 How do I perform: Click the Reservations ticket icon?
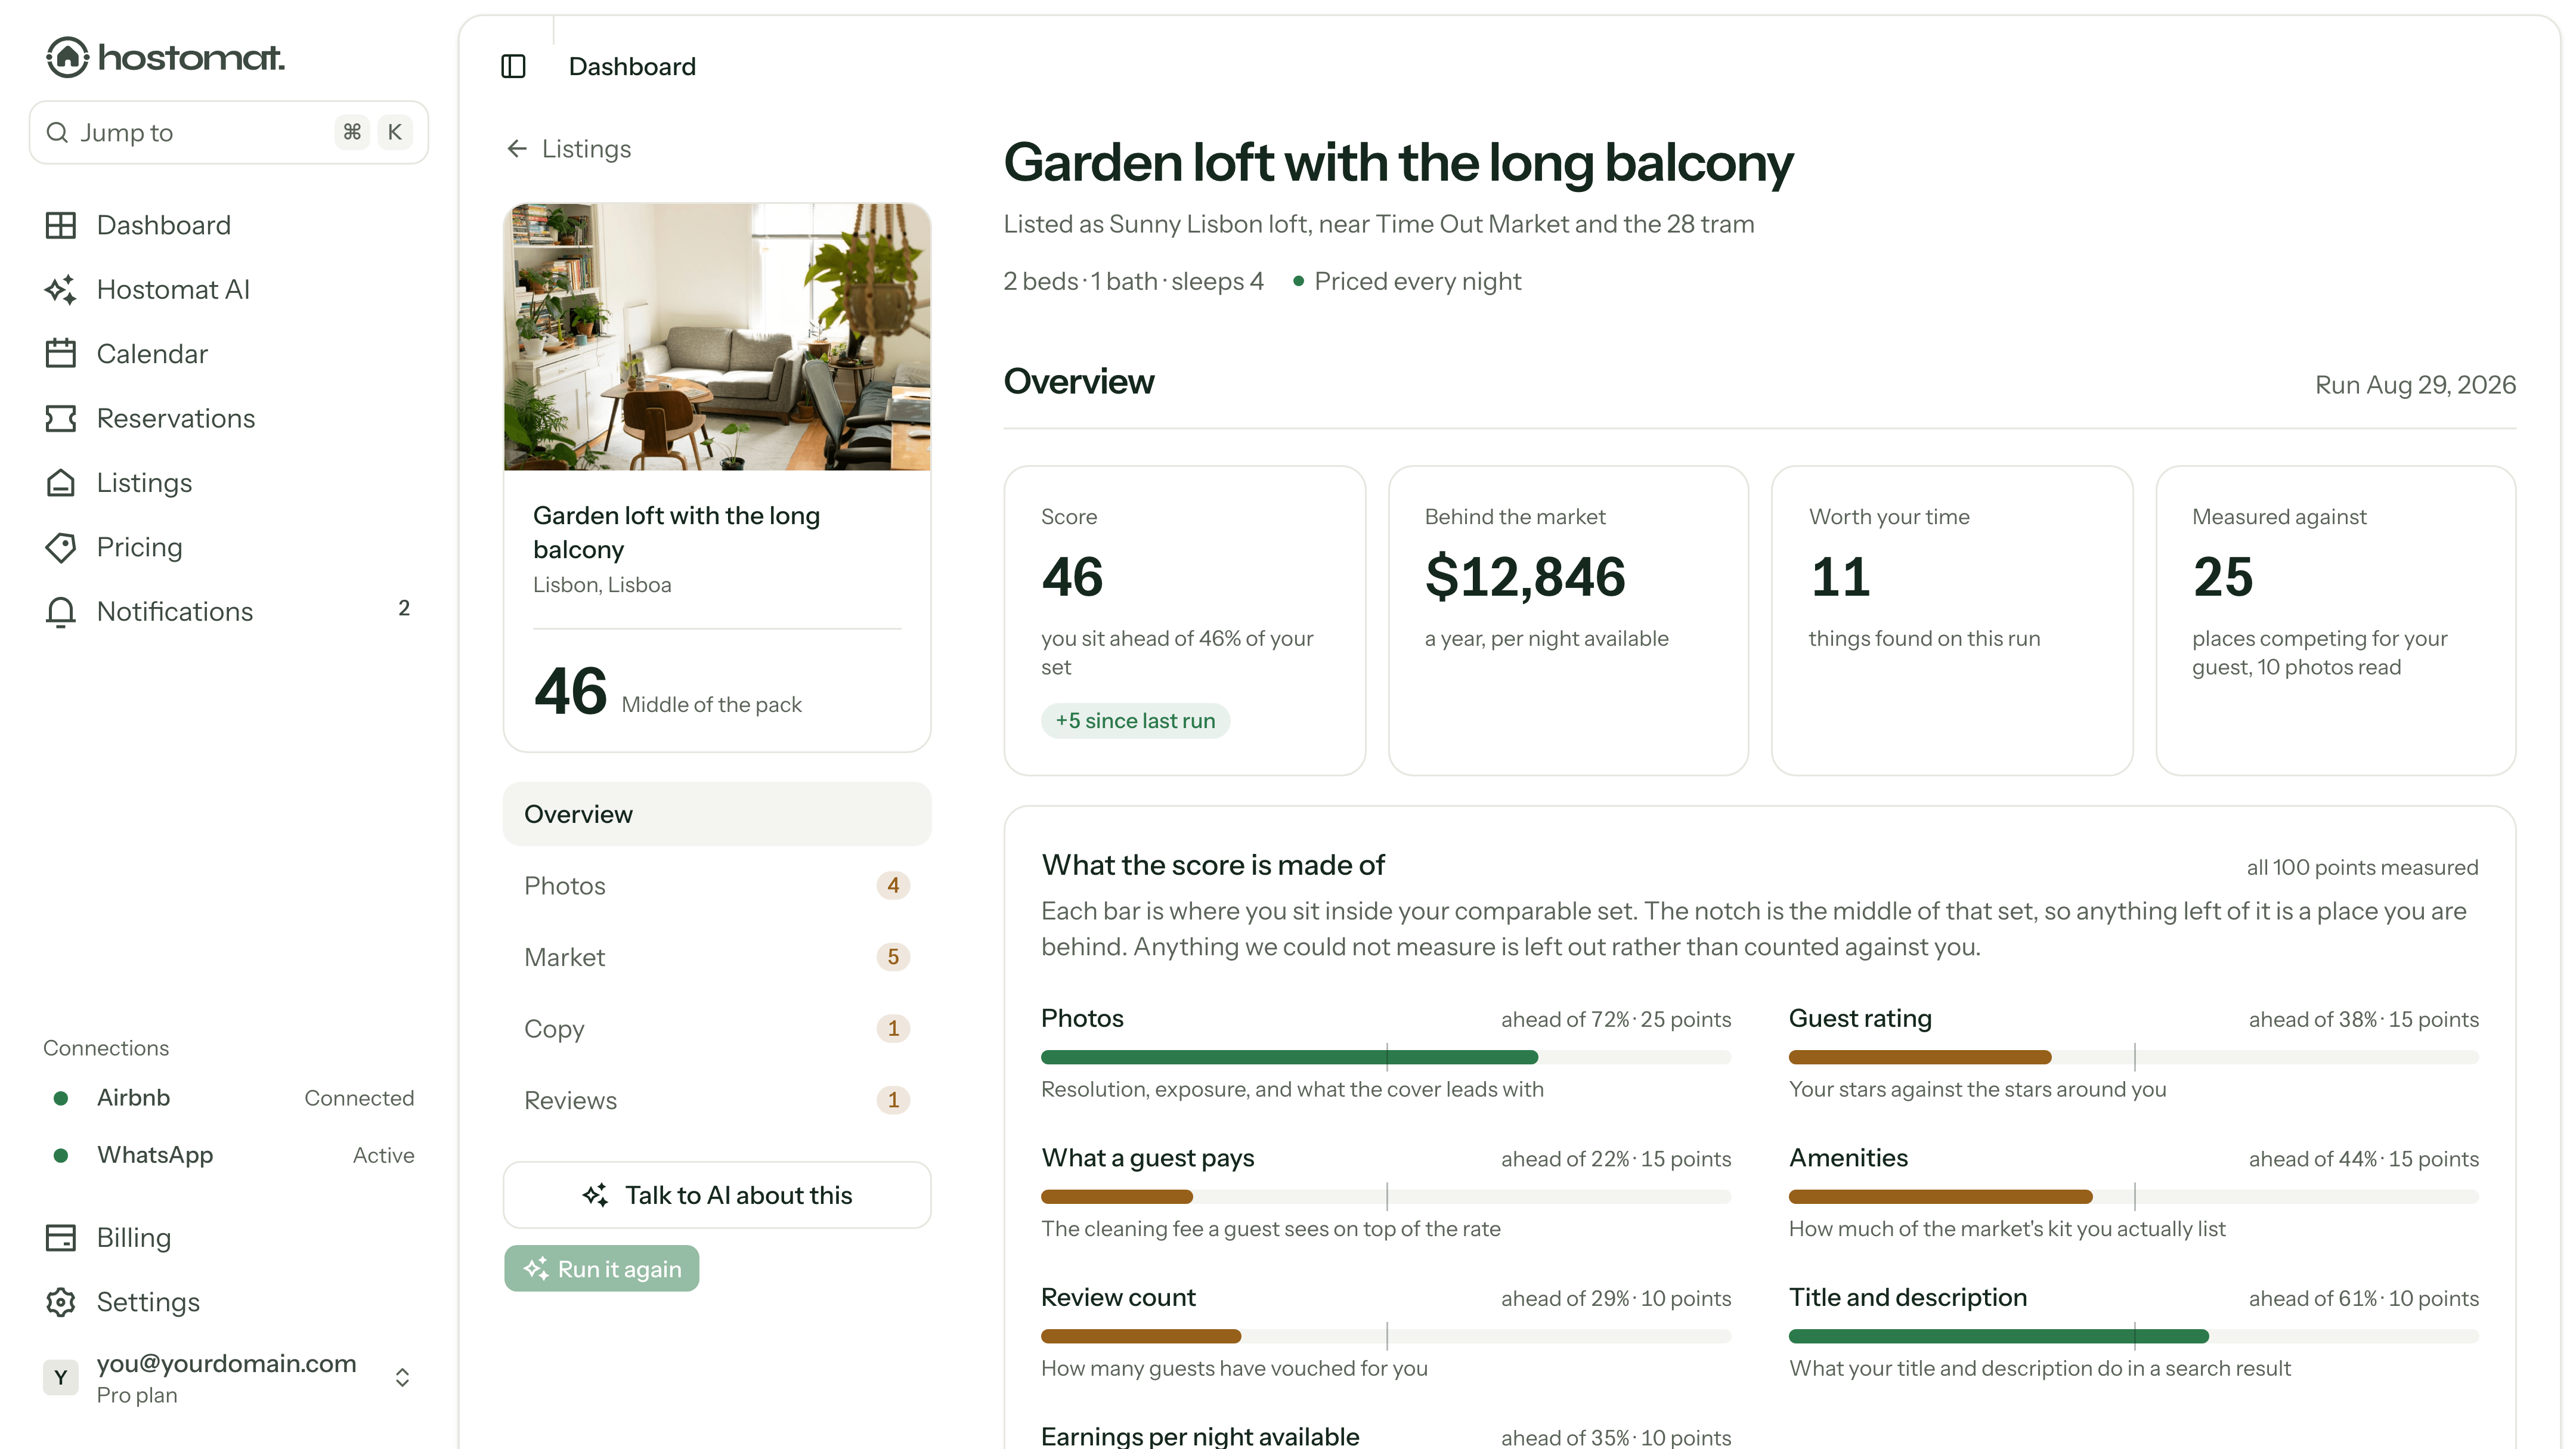61,418
